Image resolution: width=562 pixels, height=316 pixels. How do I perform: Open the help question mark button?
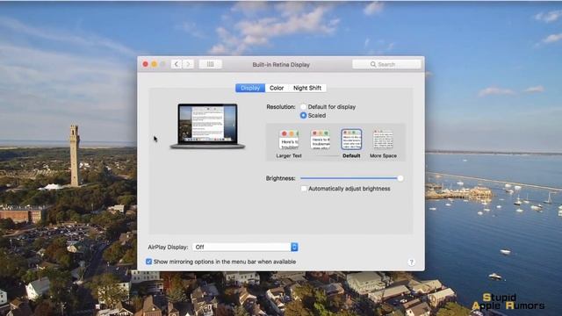pyautogui.click(x=411, y=262)
